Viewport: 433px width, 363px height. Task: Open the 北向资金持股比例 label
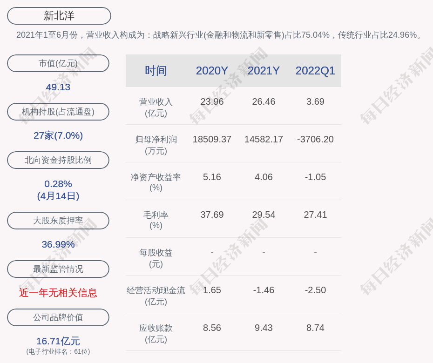tap(58, 160)
